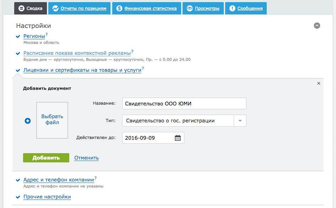The height and width of the screenshot is (208, 336).
Task: Select the Свидетельство о гос. регистрации combo box
Action: [x=178, y=121]
